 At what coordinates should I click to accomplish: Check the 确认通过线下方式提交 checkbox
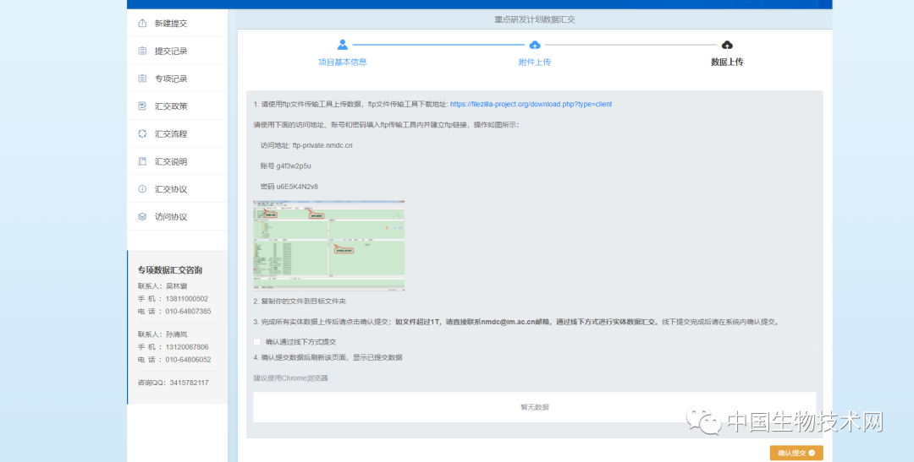257,342
